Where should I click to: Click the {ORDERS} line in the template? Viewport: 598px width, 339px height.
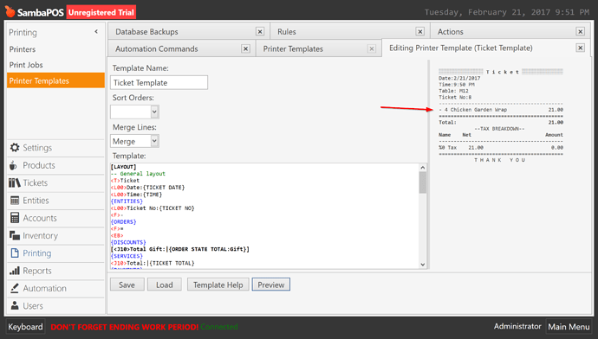pos(124,221)
